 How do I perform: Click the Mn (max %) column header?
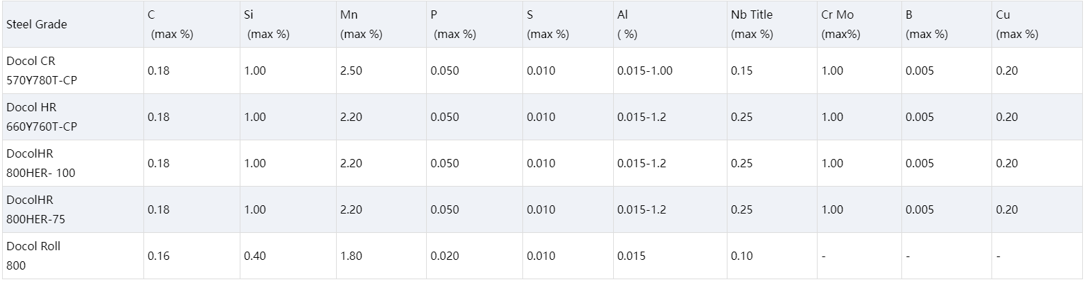[x=361, y=24]
